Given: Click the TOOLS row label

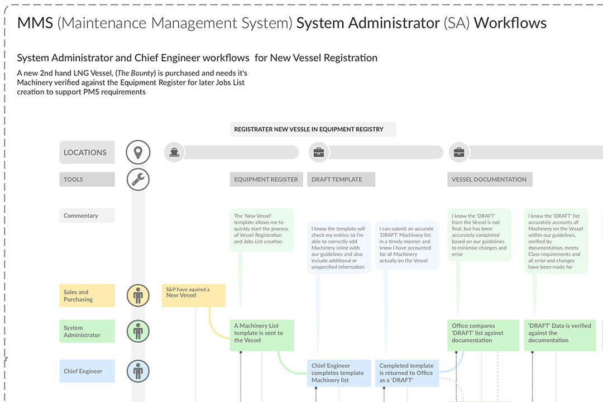Looking at the screenshot, I should (x=87, y=179).
